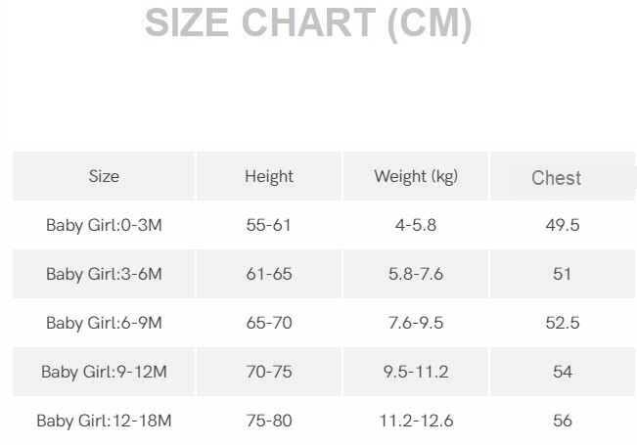637x445 pixels.
Task: Click the 52.5 chest value
Action: 563,323
